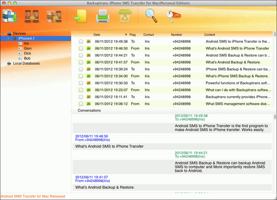This screenshot has height=200, width=277.
Task: Click the message icon of the 19:30:33 row
Action: 89,83
